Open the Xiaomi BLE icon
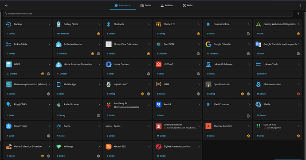 click(109, 147)
